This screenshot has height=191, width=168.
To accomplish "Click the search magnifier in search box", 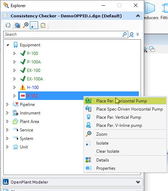I will point(124,34).
